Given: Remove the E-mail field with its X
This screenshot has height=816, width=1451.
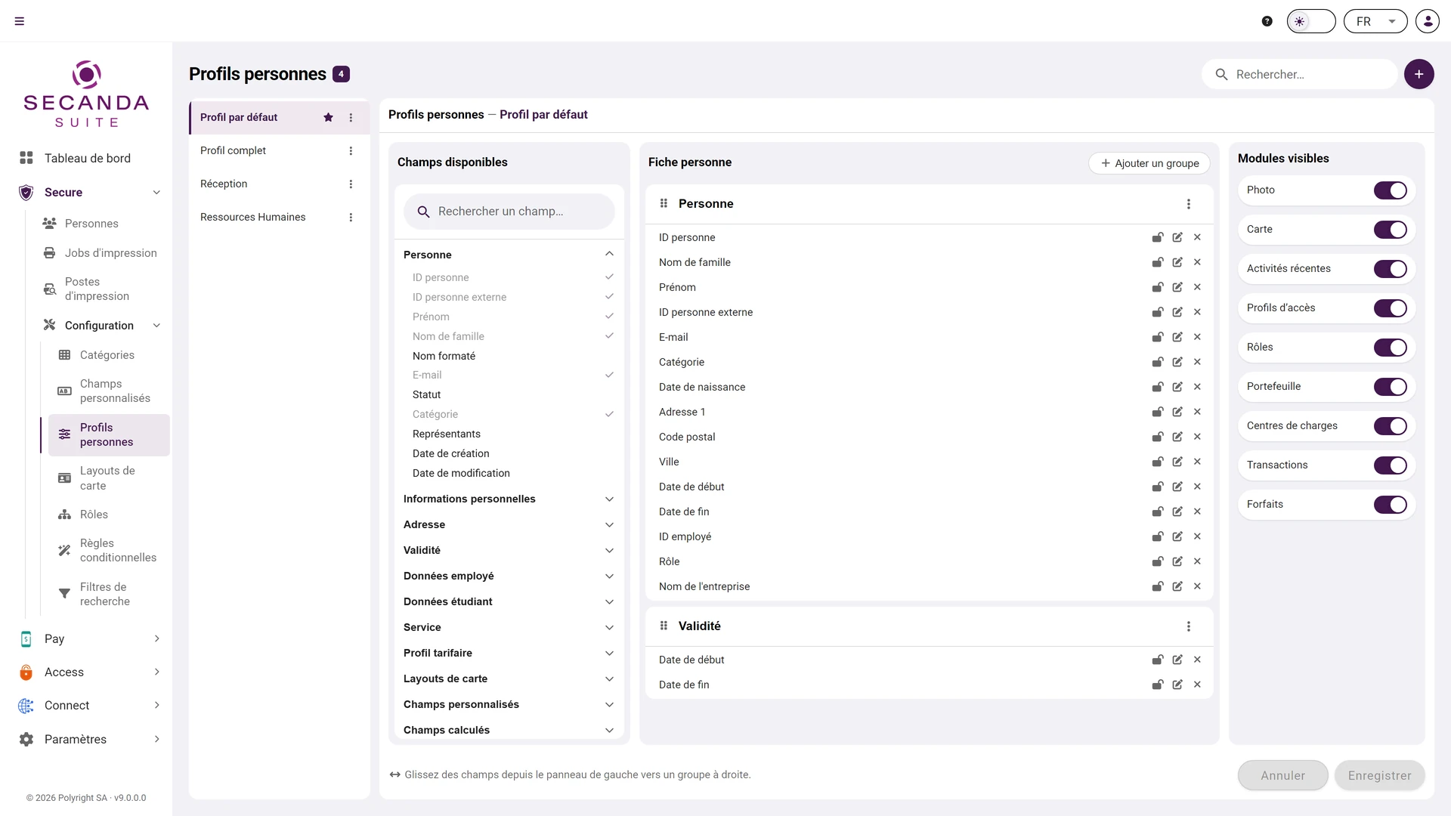Looking at the screenshot, I should (x=1197, y=337).
